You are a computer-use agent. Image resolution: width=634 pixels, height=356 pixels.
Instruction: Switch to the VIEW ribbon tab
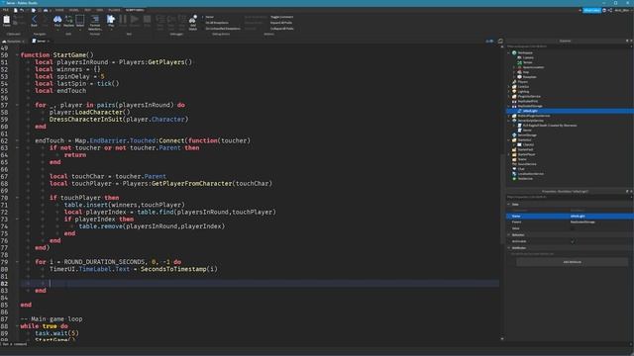tap(99, 10)
